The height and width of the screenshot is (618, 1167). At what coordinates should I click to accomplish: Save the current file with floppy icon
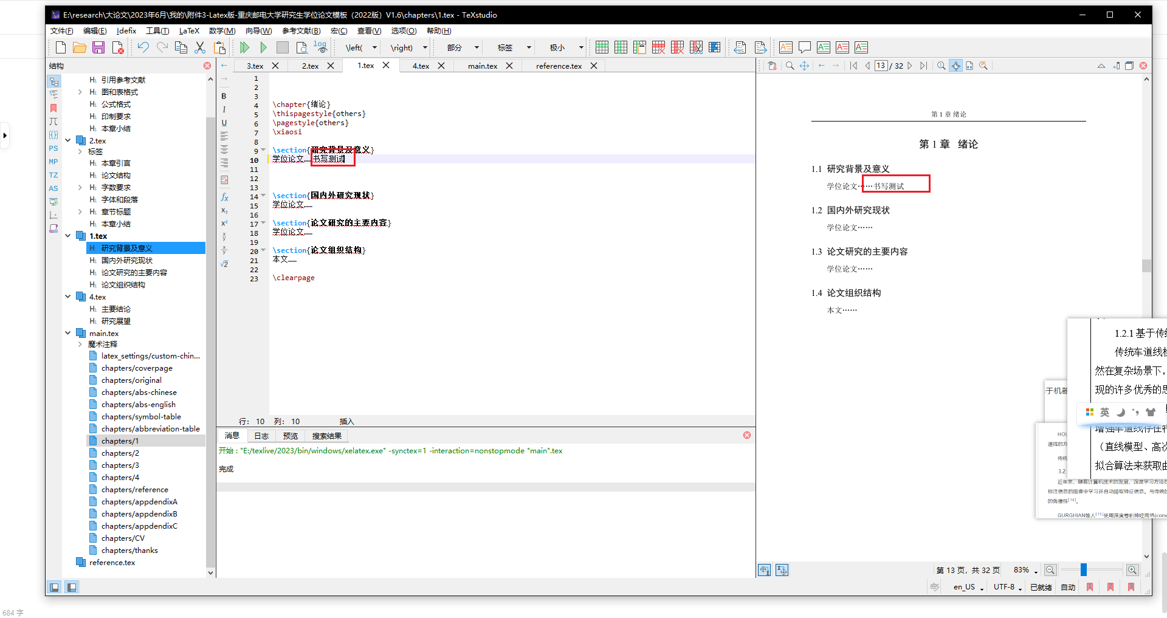click(98, 47)
